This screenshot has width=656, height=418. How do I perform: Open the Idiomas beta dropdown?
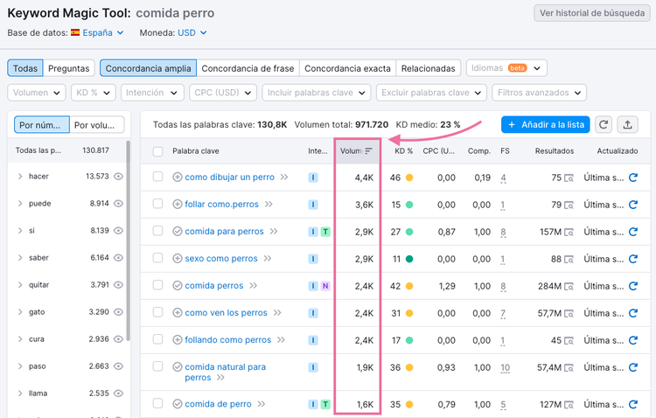click(506, 68)
